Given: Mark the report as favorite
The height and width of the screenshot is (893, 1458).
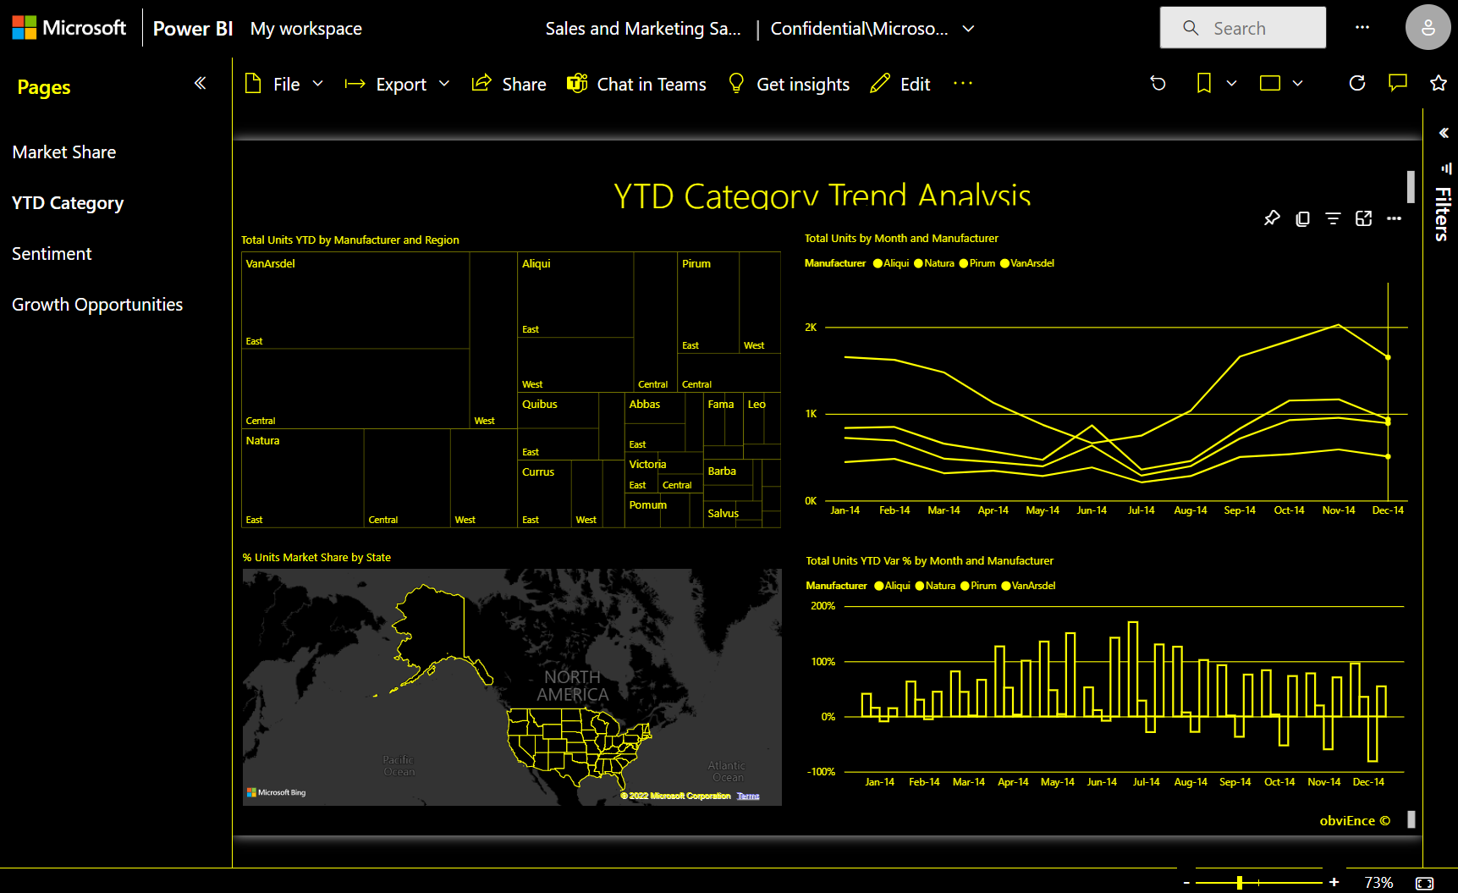Looking at the screenshot, I should 1438,83.
